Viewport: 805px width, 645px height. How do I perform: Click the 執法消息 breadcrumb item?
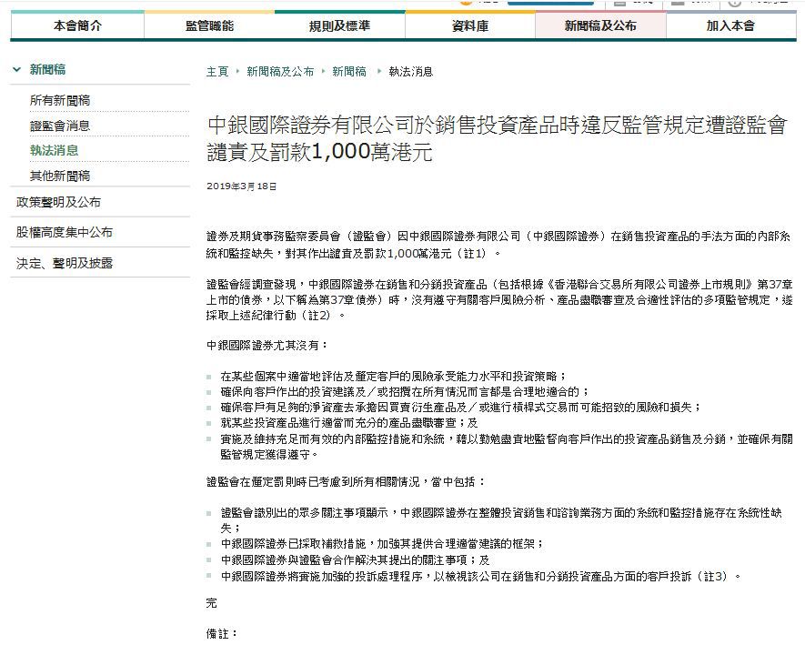[x=411, y=71]
